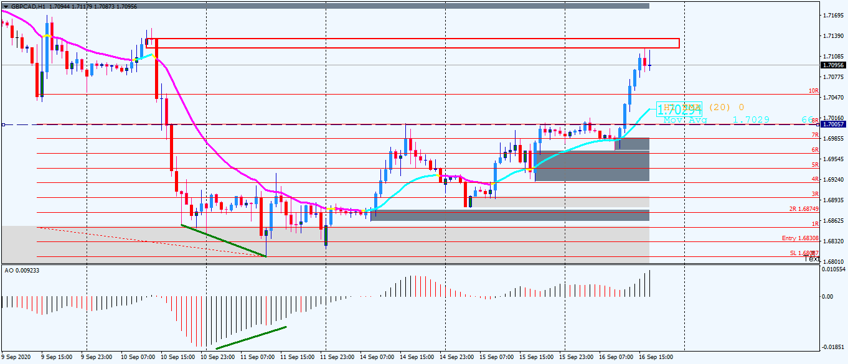Screen dimensions: 848x364
Task: Select the green divergence trendline on the AO histogram
Action: pos(251,337)
